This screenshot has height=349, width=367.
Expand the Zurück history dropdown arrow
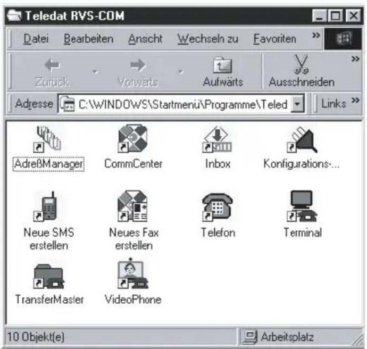pyautogui.click(x=95, y=71)
